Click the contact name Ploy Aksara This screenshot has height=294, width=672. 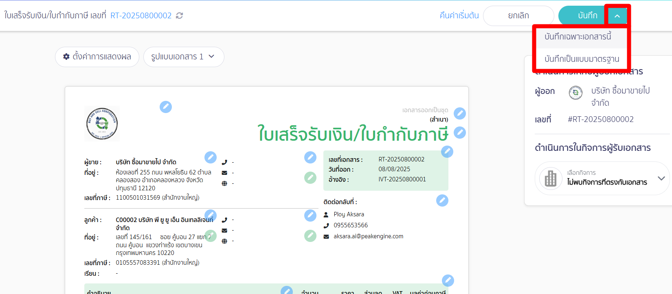tap(349, 214)
